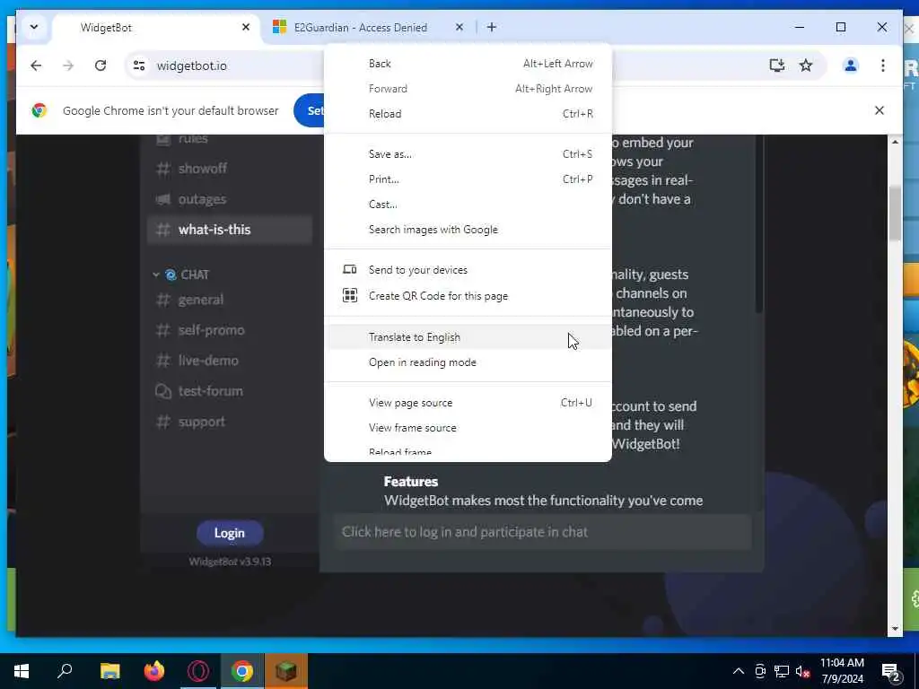Open Windows taskbar search
Viewport: 919px width, 689px height.
coord(65,671)
